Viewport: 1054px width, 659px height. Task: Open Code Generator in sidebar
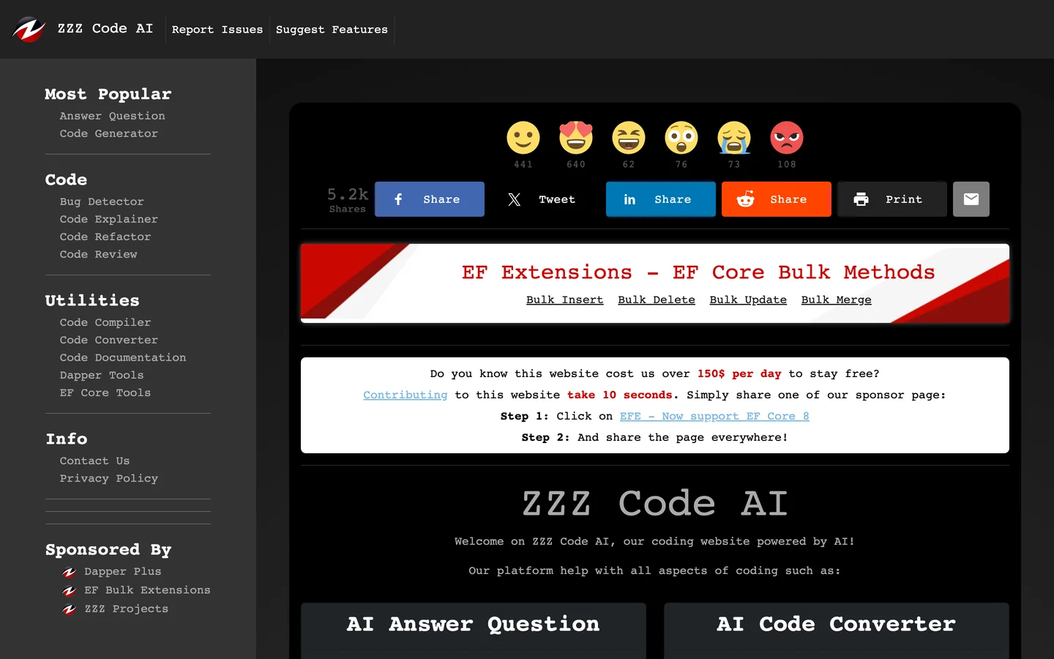tap(109, 133)
